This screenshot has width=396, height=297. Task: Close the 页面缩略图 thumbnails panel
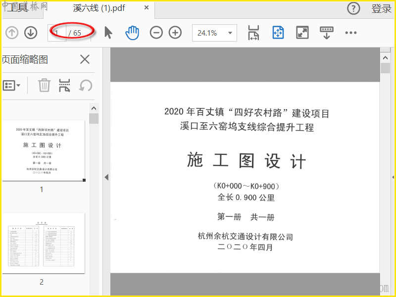coord(85,59)
